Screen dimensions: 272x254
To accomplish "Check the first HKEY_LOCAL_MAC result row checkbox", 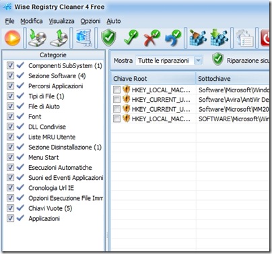I will click(116, 90).
